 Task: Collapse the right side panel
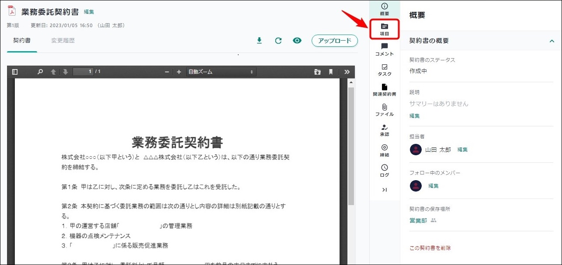(x=385, y=190)
